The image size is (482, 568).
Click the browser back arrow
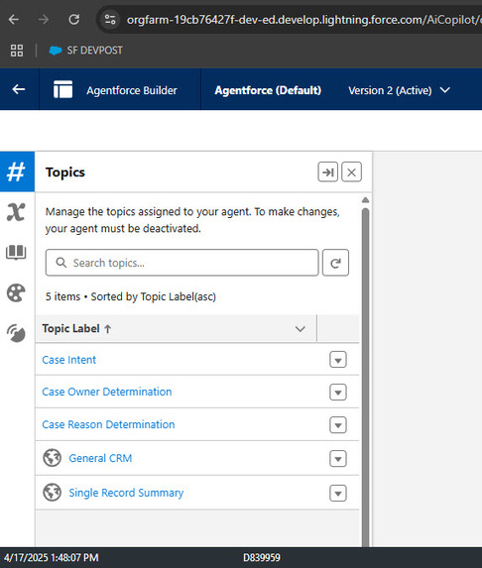coord(14,19)
